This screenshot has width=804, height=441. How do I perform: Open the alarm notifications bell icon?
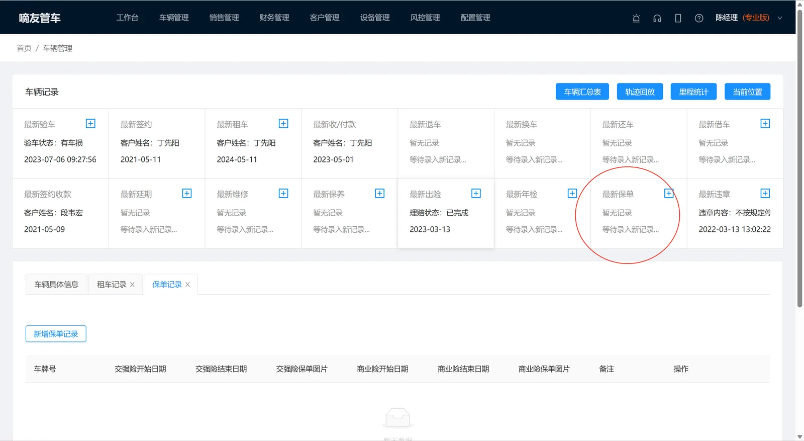click(x=636, y=18)
